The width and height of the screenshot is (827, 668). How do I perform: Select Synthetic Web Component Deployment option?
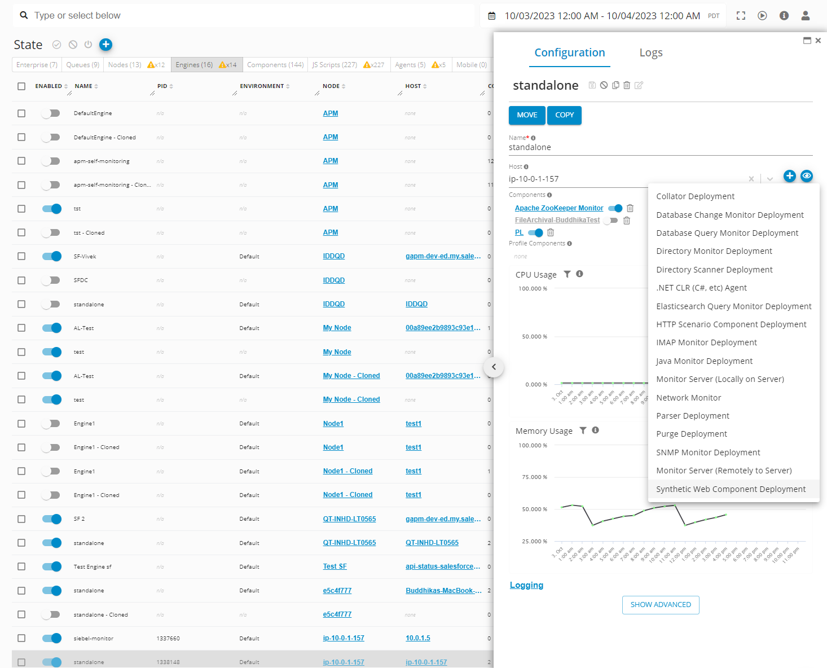(731, 489)
